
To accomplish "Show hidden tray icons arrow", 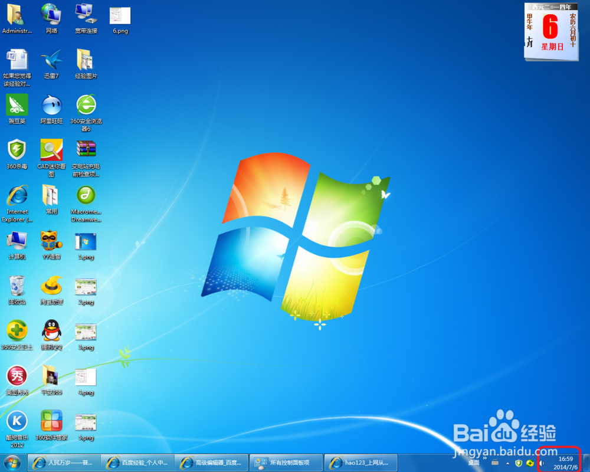I will coord(507,463).
